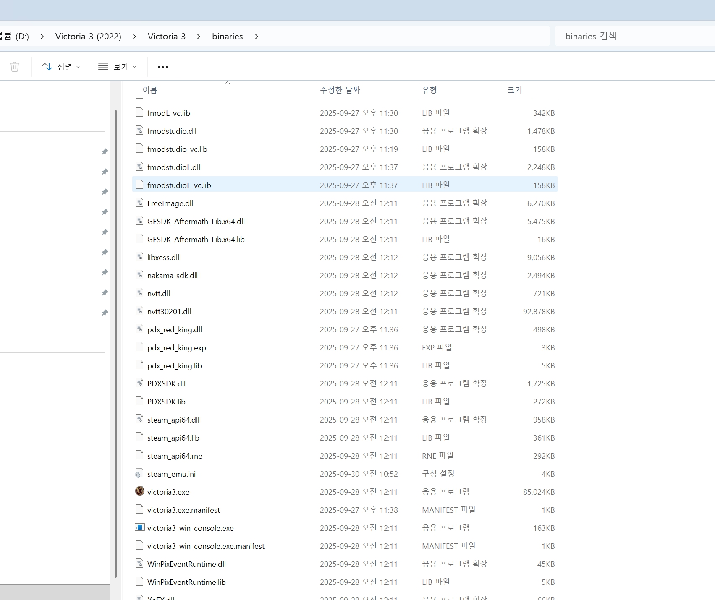Click size value 92,878KB

[539, 311]
